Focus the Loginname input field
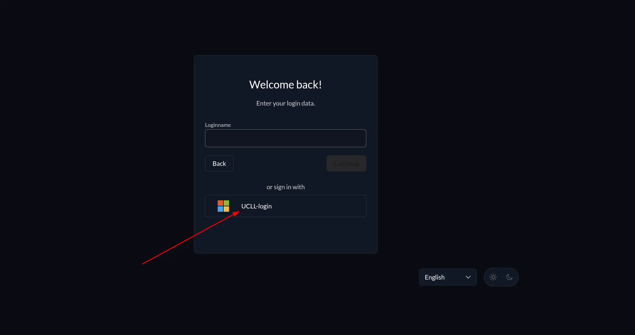The width and height of the screenshot is (635, 335). pos(285,138)
